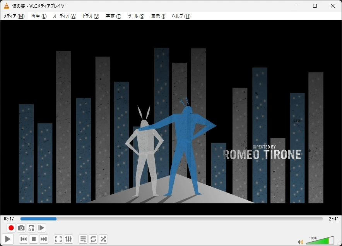The width and height of the screenshot is (342, 246).
Task: Open extended settings (equalizer sliders icon)
Action: pyautogui.click(x=68, y=239)
